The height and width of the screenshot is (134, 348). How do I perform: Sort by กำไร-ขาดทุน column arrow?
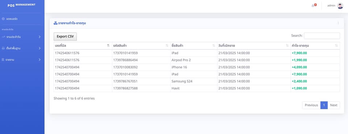[x=336, y=46]
